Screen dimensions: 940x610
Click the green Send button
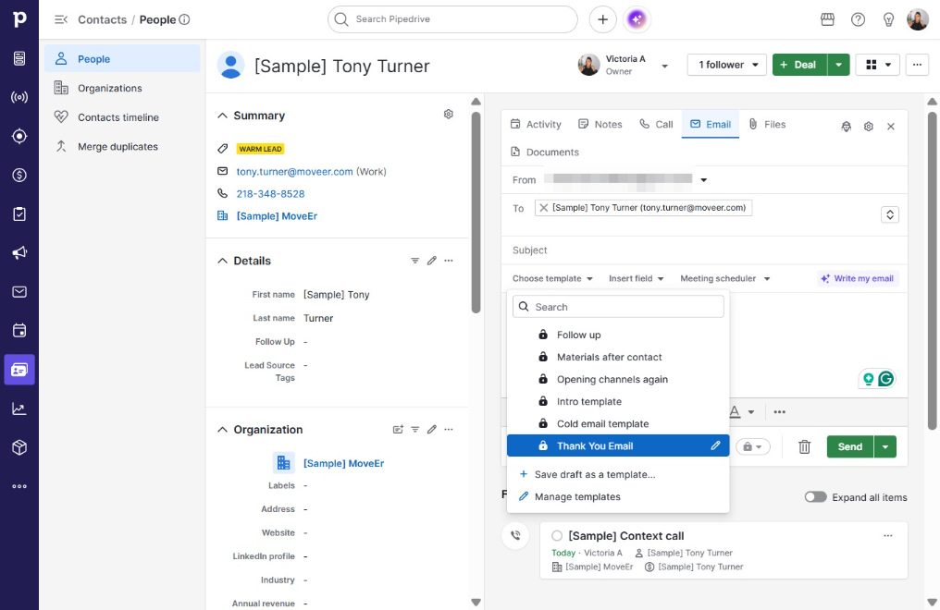pos(850,446)
